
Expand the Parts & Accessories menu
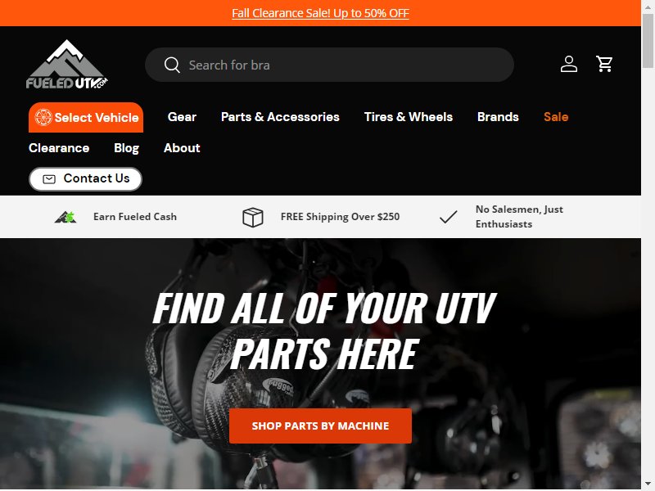coord(280,117)
